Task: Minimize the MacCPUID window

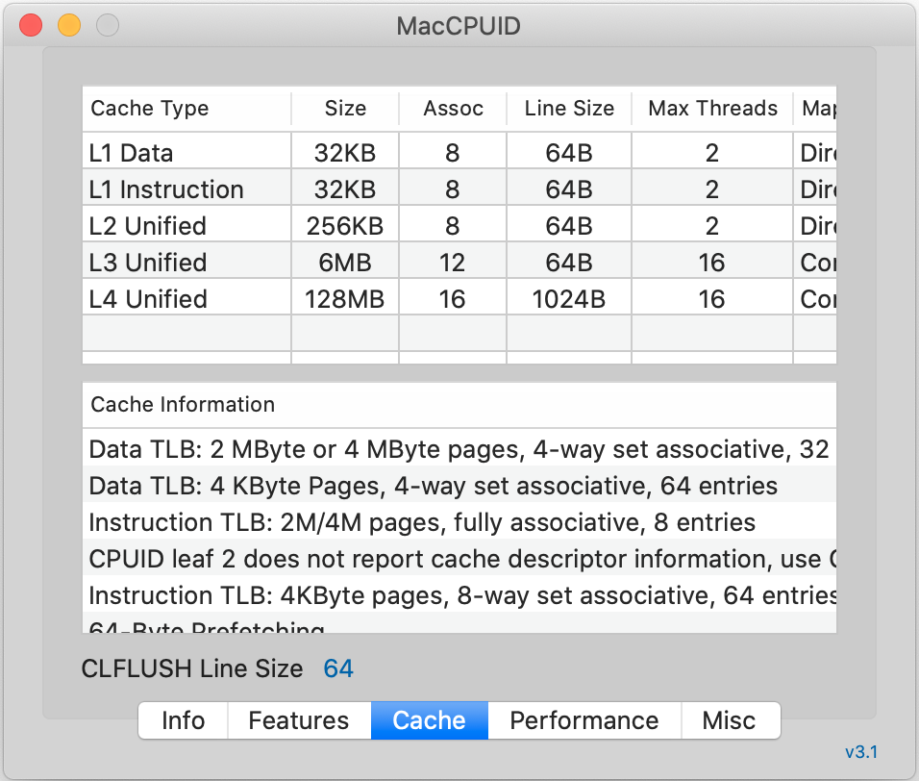Action: [69, 25]
